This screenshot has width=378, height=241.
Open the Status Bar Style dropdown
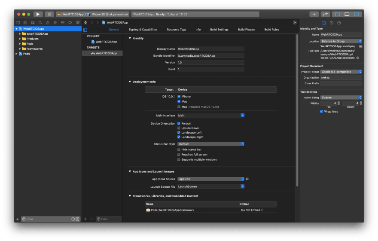tap(211, 144)
